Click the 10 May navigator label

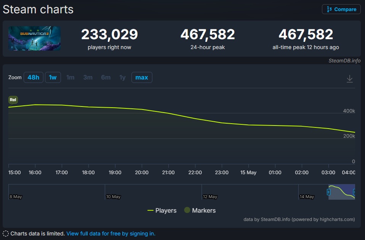tap(114, 197)
